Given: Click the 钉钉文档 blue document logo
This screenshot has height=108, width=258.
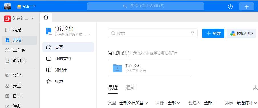Looking at the screenshot, I should click(49, 31).
